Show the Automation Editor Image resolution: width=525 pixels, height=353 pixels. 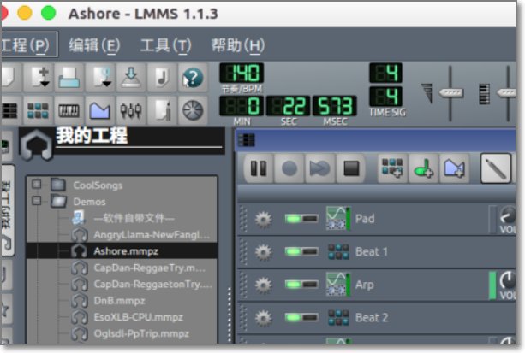coord(101,110)
